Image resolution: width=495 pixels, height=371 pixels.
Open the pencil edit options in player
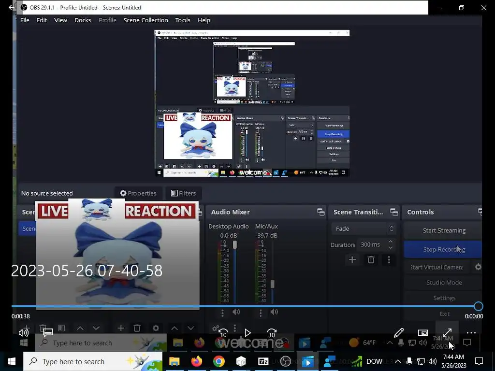point(399,332)
